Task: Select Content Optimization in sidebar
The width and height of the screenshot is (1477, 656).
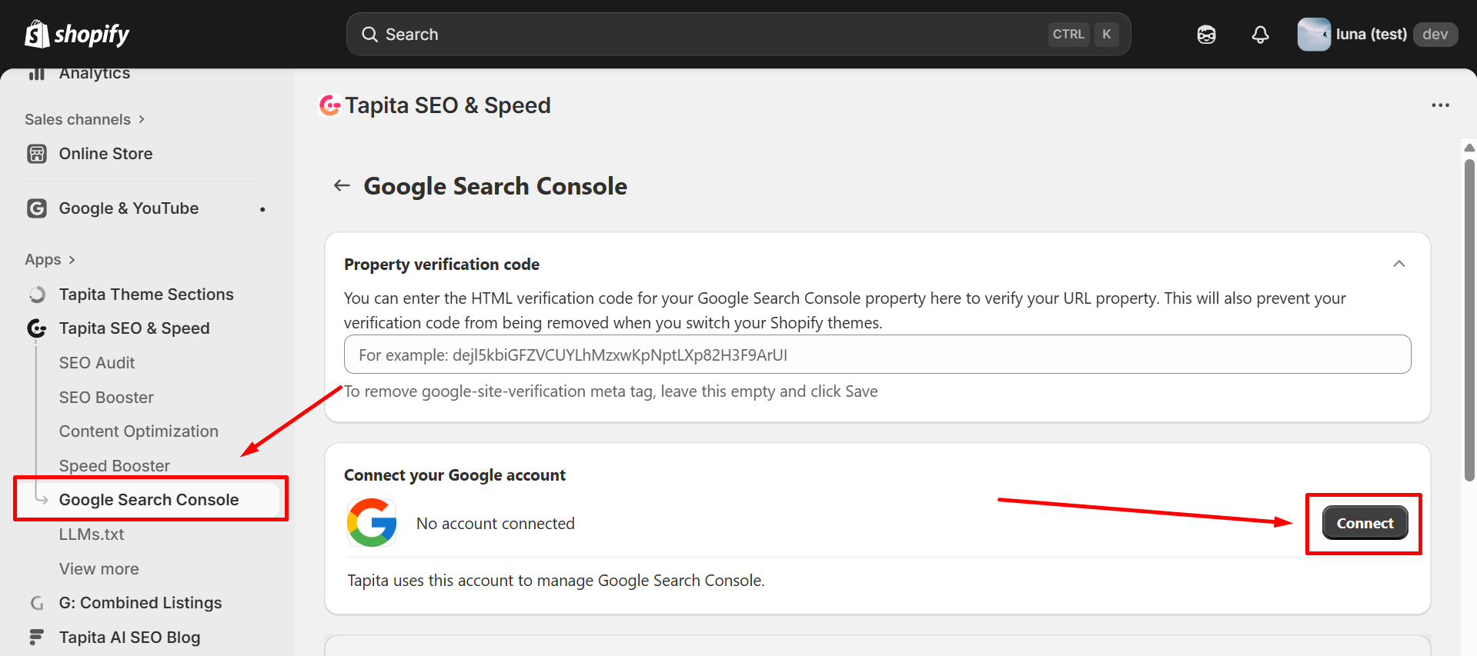Action: 139,431
